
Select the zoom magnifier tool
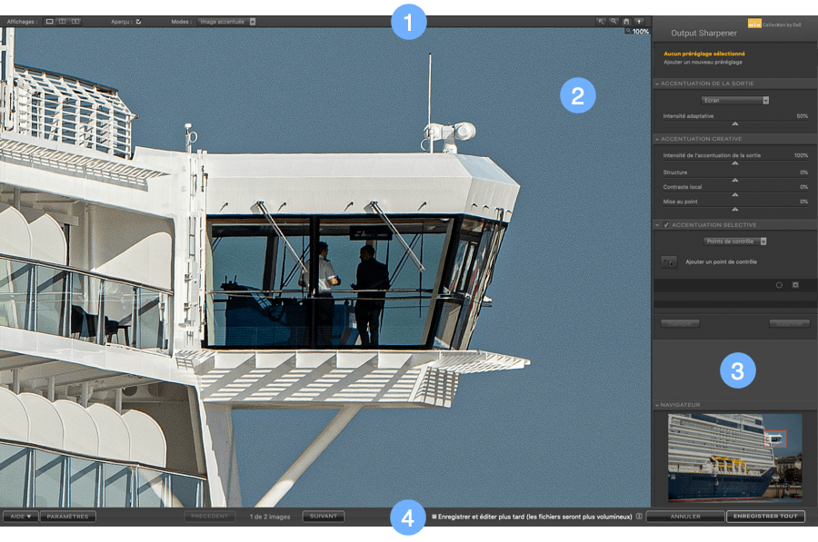pos(614,22)
